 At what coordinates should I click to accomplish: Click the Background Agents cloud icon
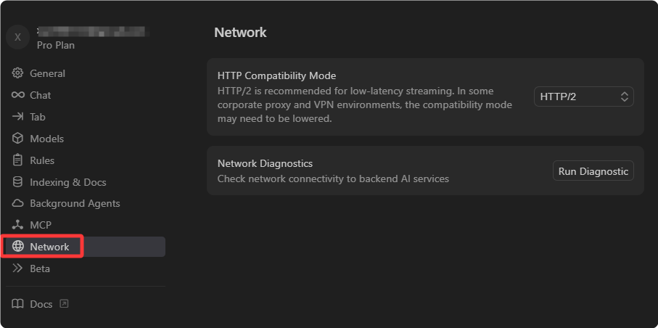coord(17,203)
